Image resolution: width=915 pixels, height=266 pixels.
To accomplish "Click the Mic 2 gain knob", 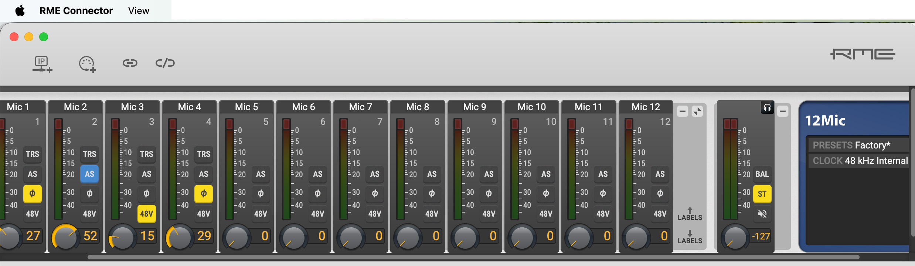I will 65,237.
